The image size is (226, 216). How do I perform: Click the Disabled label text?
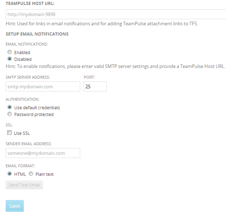coord(23,59)
